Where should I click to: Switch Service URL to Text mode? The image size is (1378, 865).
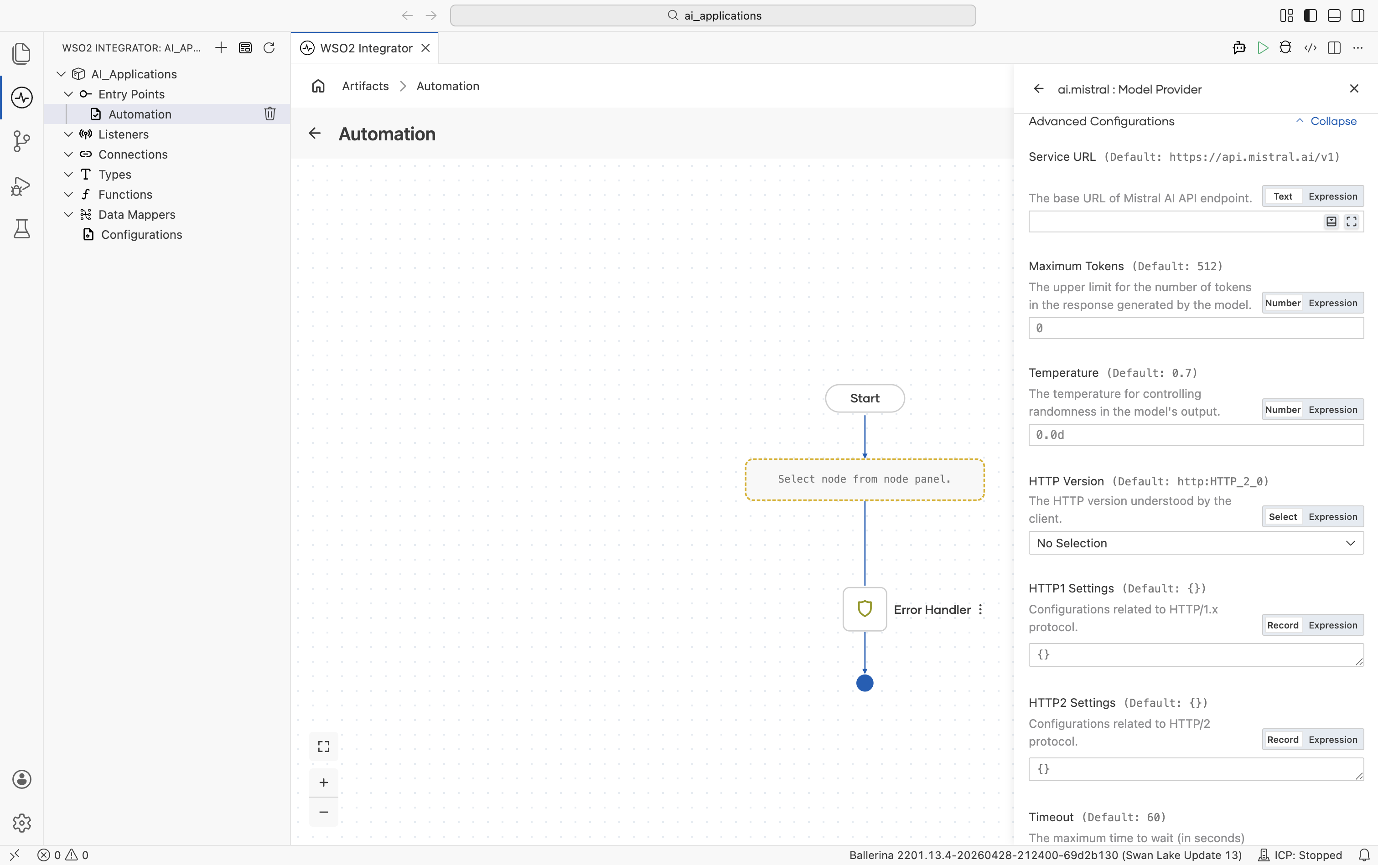pos(1282,196)
